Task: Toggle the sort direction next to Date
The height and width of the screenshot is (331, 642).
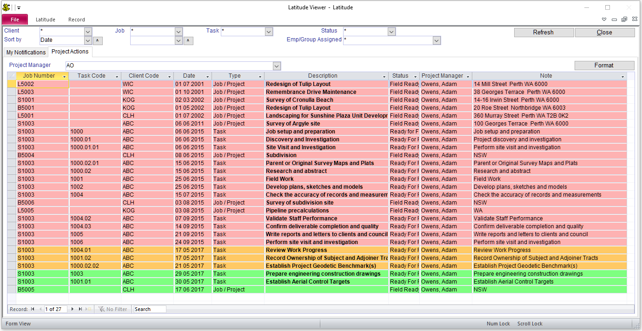Action: tap(98, 40)
